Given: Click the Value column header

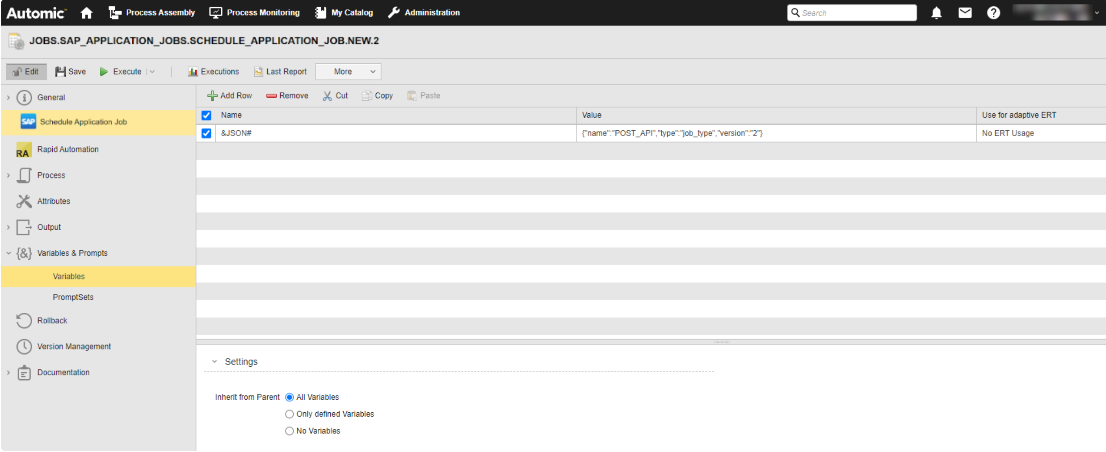Looking at the screenshot, I should pos(776,115).
